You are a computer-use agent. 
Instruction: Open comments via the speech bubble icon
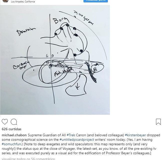pyautogui.click(x=14, y=122)
